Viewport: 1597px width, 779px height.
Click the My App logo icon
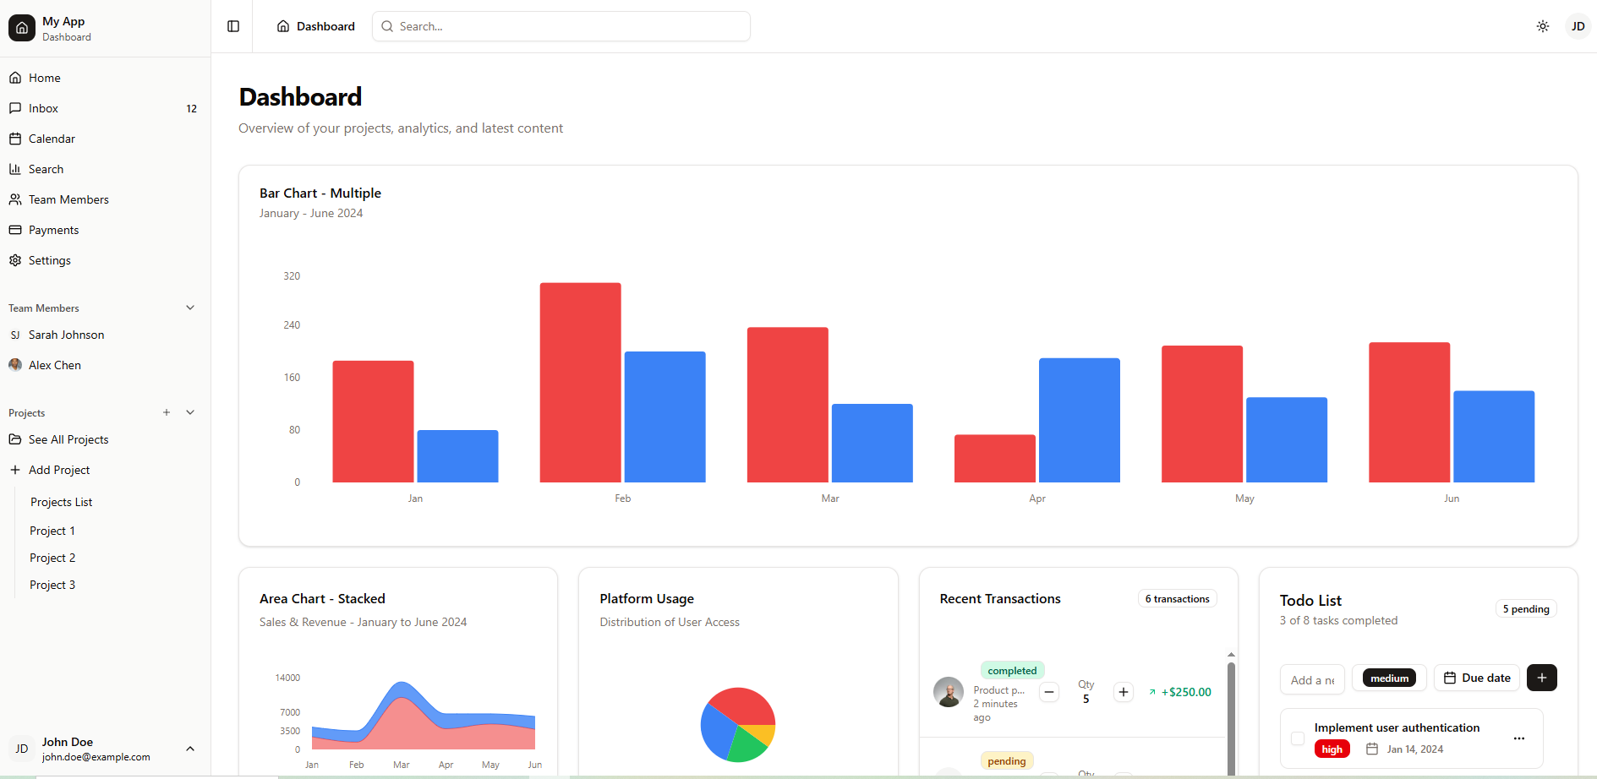[22, 28]
